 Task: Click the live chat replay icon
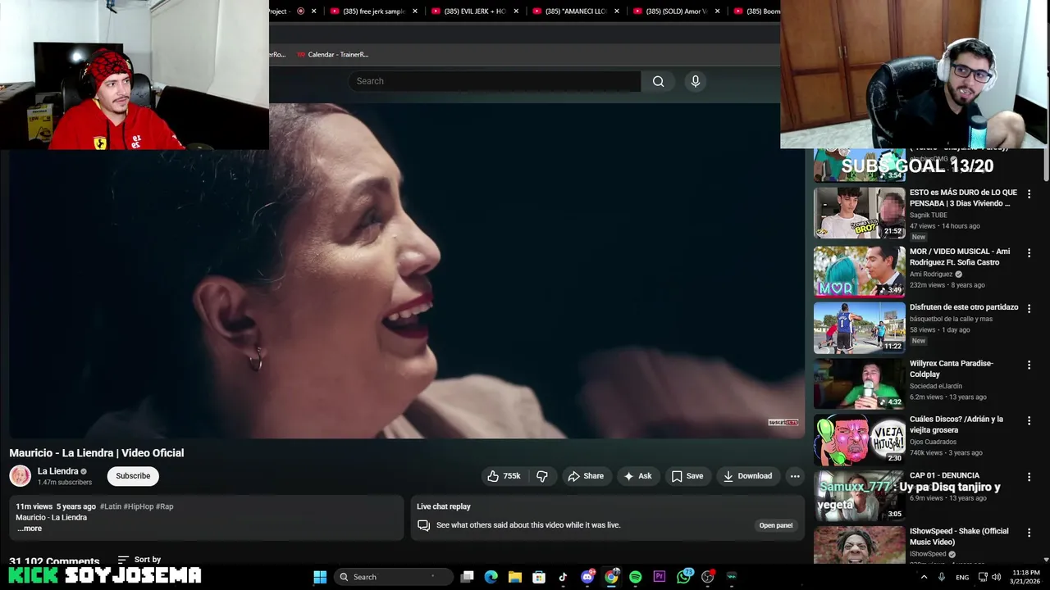point(423,525)
